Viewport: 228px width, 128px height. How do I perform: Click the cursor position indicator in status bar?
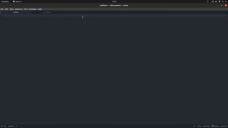(x=17, y=126)
